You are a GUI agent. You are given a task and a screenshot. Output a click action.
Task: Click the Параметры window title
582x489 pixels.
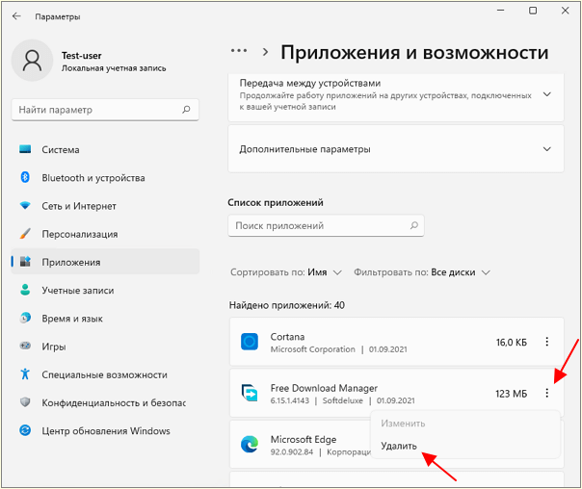pos(58,16)
